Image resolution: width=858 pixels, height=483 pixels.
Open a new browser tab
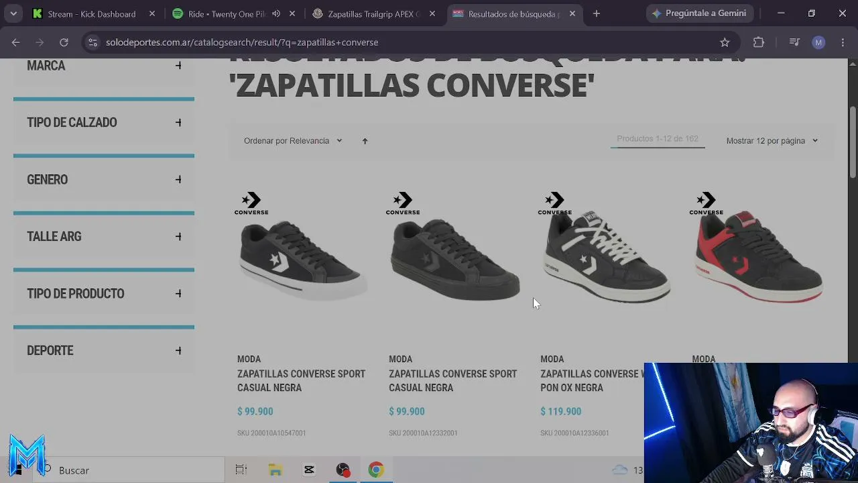[x=597, y=13]
